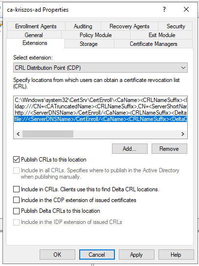Click the OK button
This screenshot has height=266, width=199.
(x=57, y=254)
